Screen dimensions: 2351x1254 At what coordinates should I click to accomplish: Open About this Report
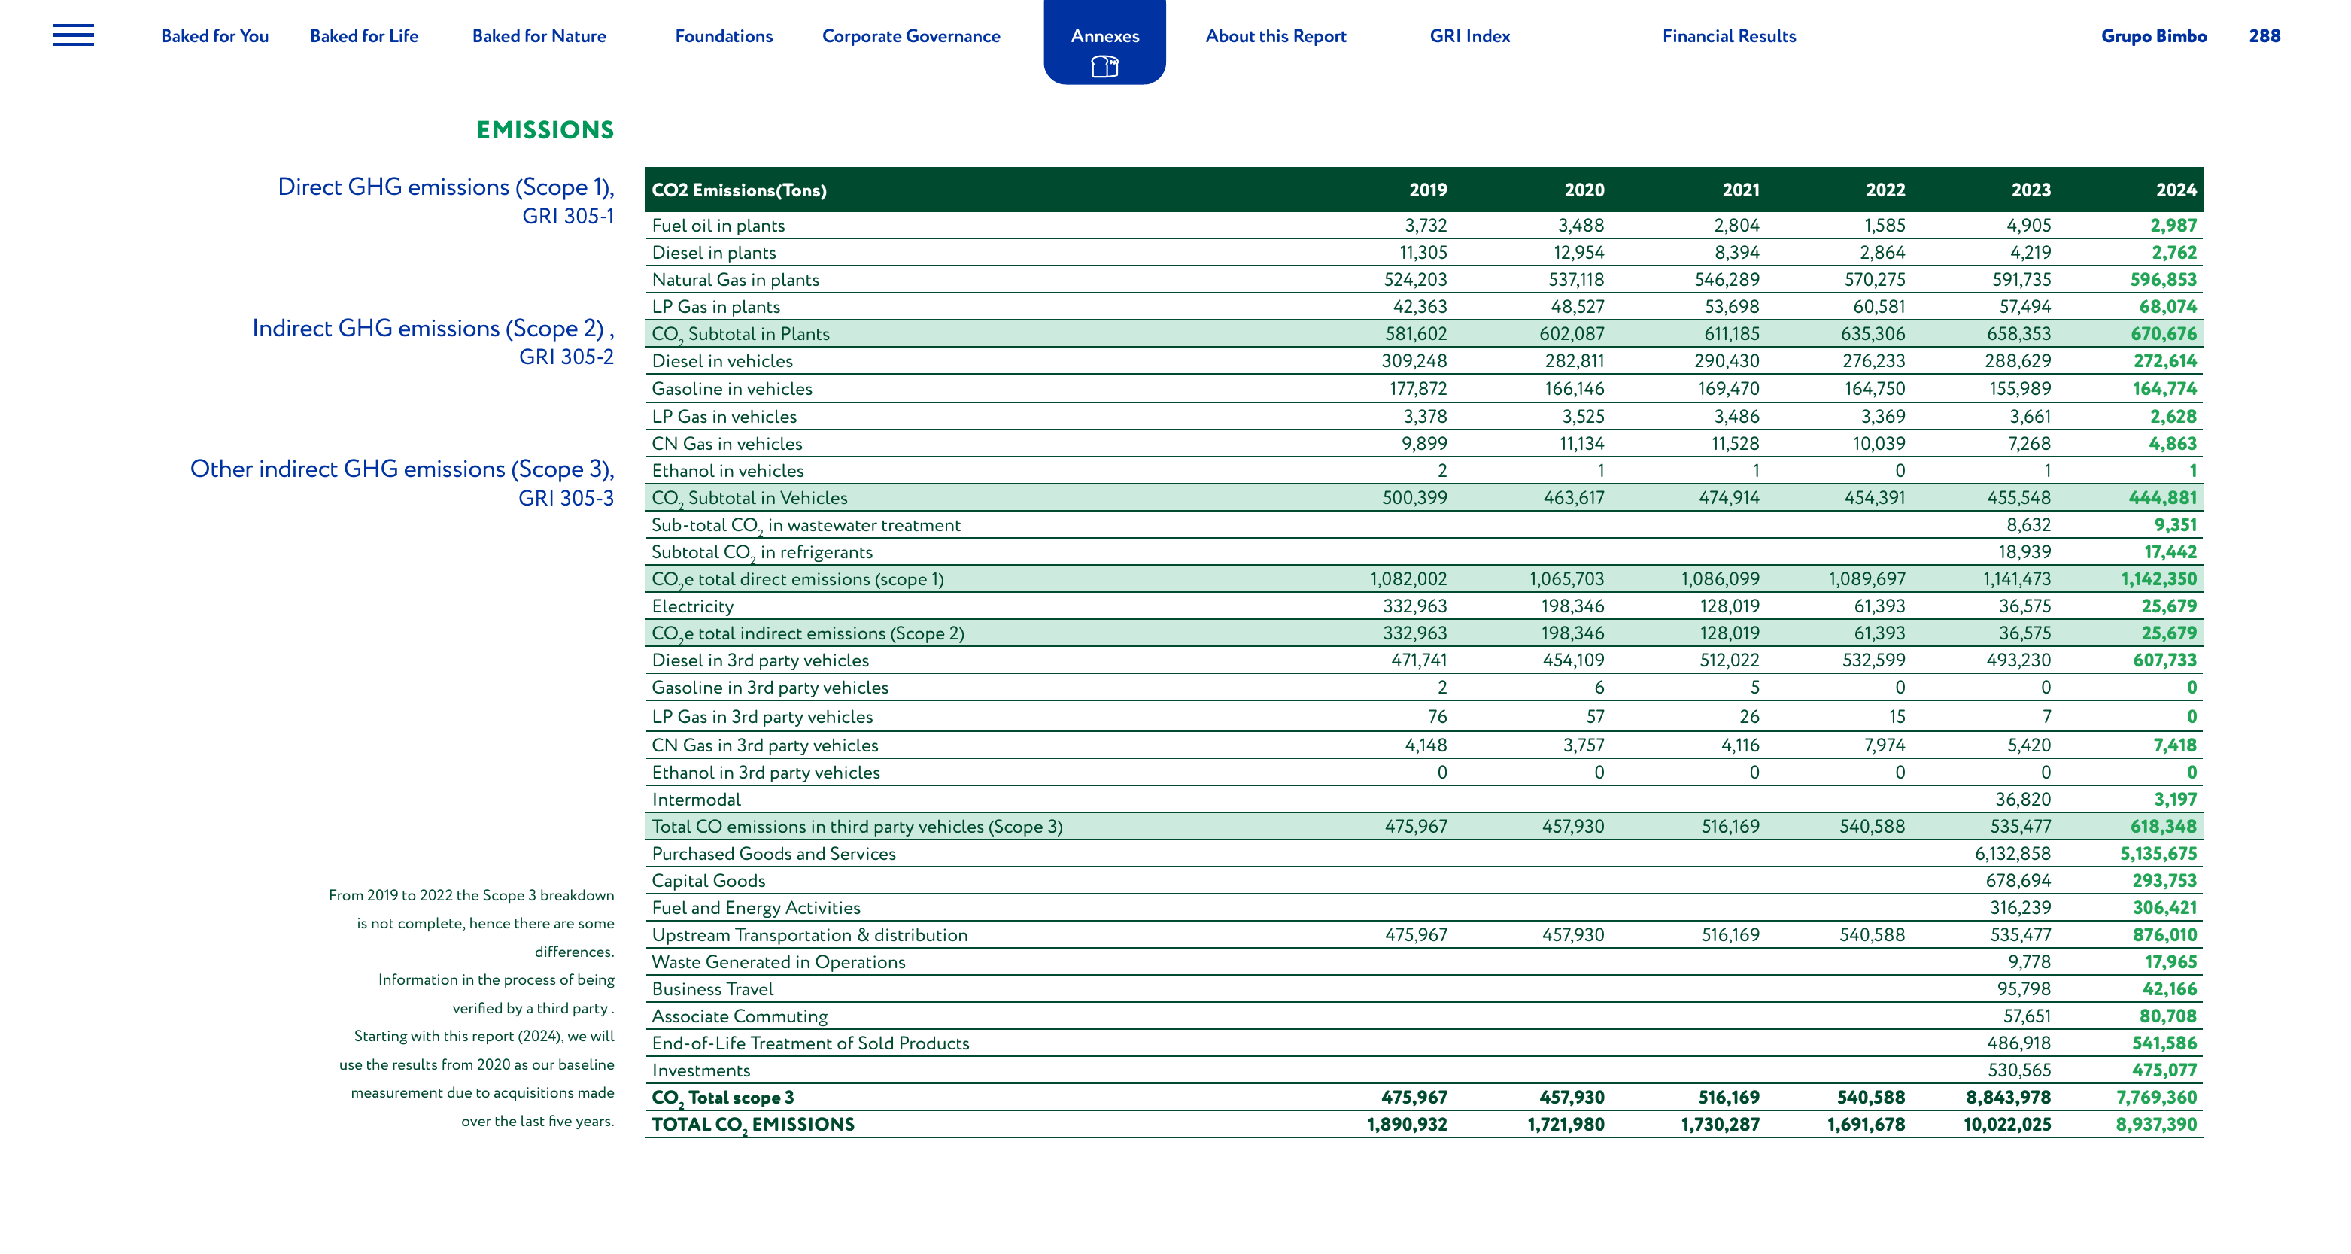[x=1276, y=35]
